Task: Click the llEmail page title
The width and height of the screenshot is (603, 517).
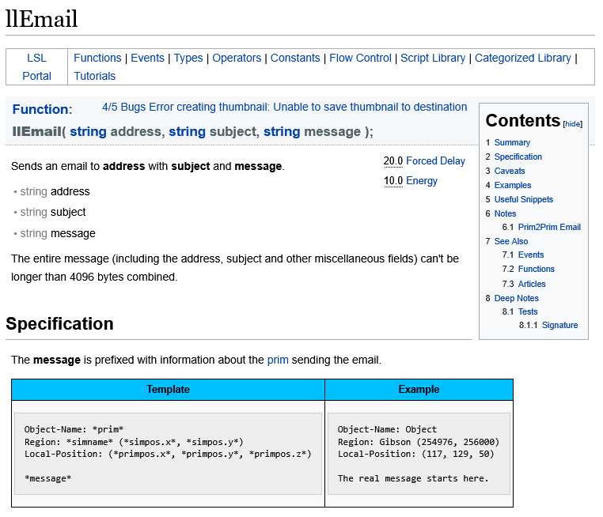Action: click(x=41, y=19)
